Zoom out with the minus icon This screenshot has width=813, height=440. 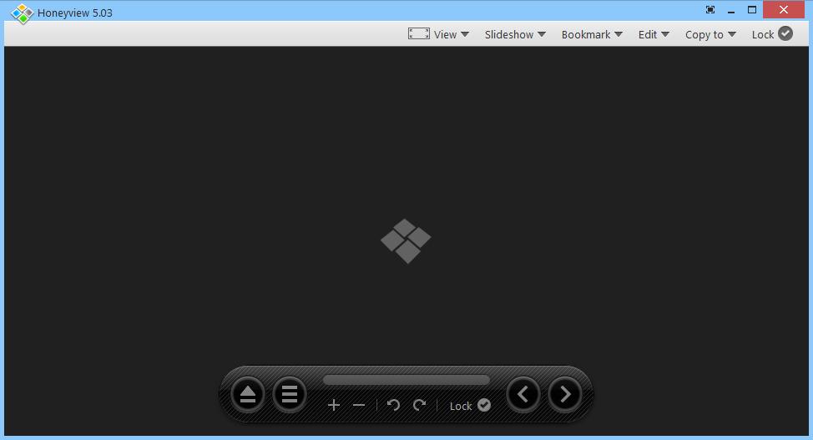click(x=359, y=405)
